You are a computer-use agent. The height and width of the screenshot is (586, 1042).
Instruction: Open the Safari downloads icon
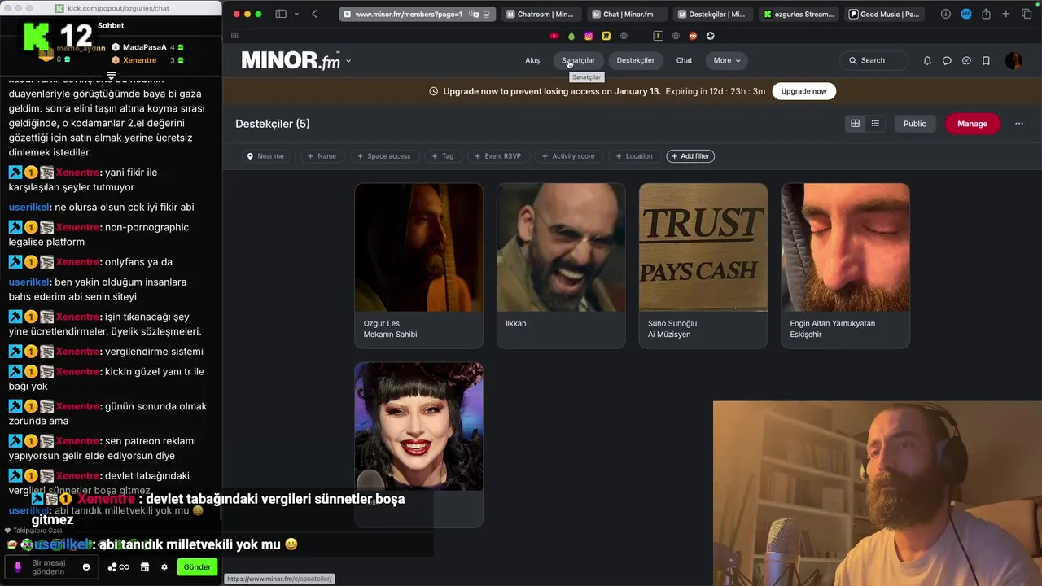(946, 14)
